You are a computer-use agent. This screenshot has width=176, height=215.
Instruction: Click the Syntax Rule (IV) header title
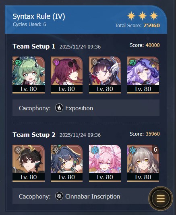point(39,16)
